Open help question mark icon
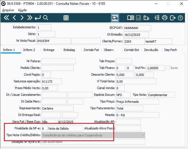Image resolution: width=188 pixels, height=149 pixels. 180,18
